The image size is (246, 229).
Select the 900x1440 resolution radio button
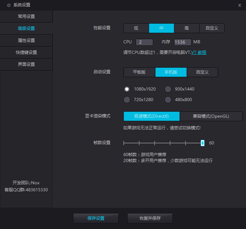tap(168, 89)
